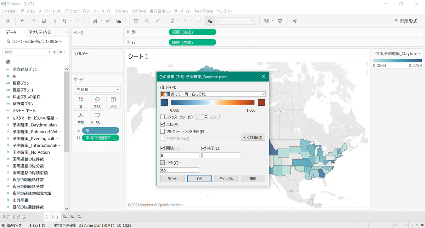Click the Reset button in color dialog
This screenshot has height=228, width=425.
172,179
